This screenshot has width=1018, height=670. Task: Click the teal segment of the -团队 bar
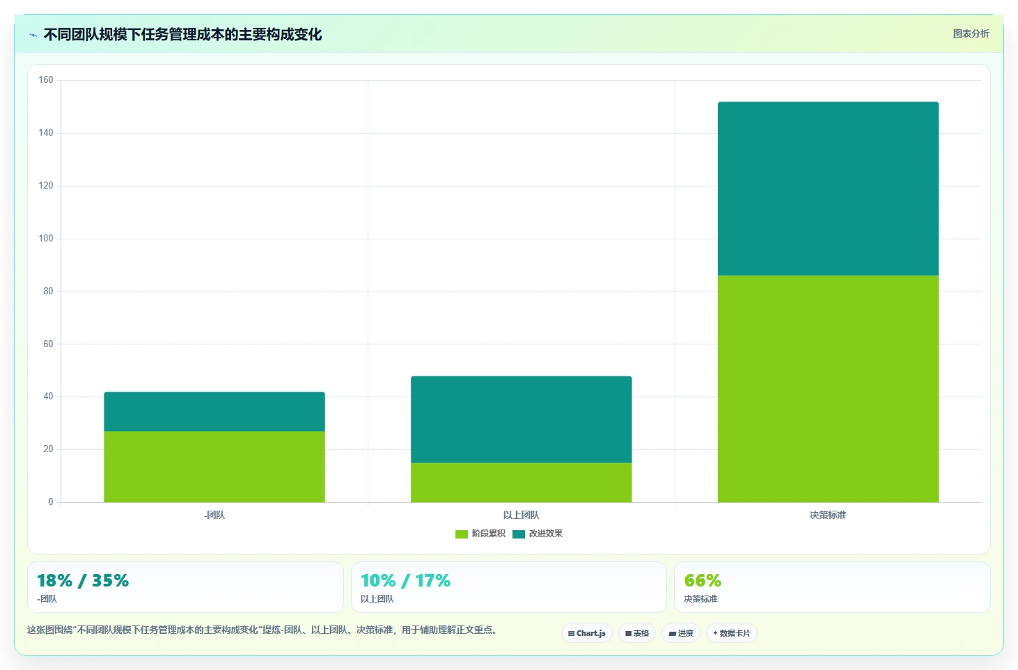tap(214, 412)
